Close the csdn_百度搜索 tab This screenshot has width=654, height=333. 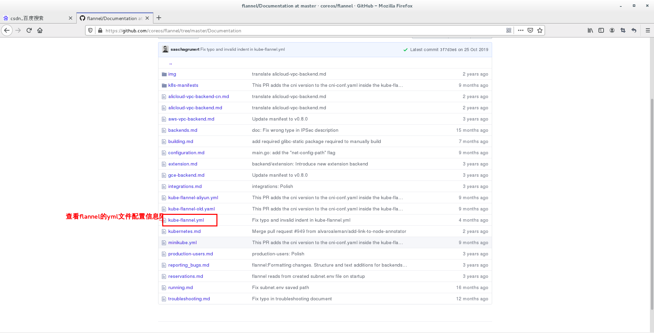(x=71, y=18)
